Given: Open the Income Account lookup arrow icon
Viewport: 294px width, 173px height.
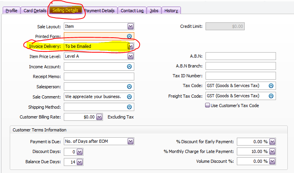Looking at the screenshot, I should 129,67.
